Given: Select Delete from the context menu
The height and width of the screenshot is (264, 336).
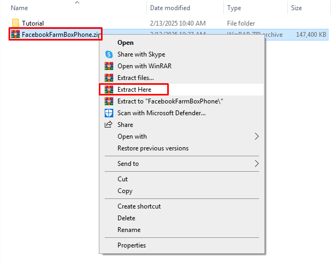Looking at the screenshot, I should click(x=126, y=218).
